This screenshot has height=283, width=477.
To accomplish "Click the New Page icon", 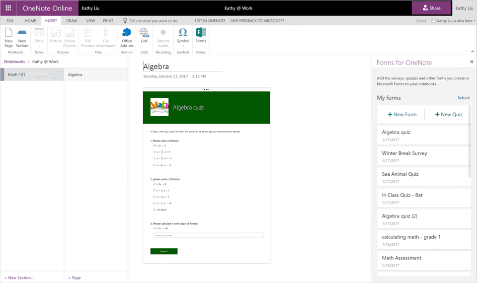I will (x=8, y=33).
